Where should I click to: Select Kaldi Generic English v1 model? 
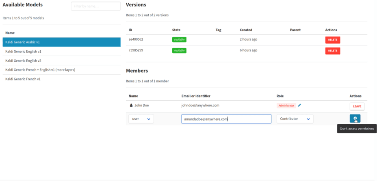(61, 52)
